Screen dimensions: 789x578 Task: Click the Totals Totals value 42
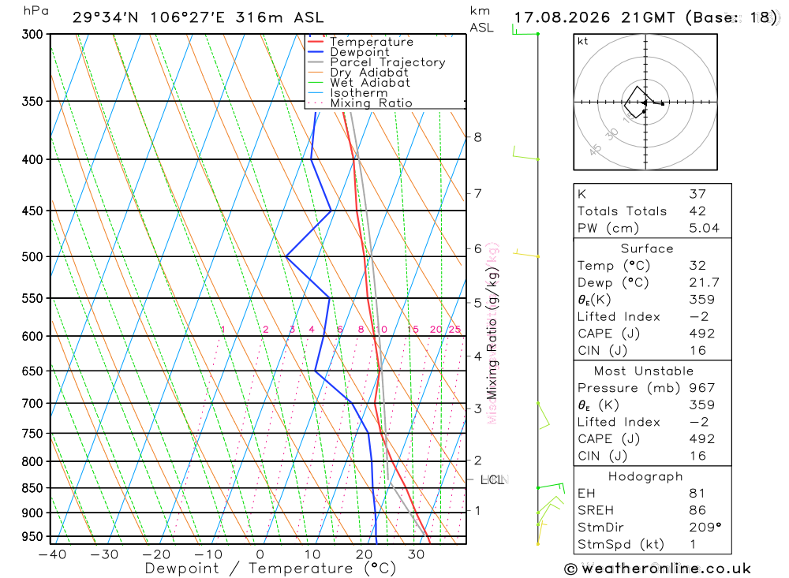tap(697, 211)
